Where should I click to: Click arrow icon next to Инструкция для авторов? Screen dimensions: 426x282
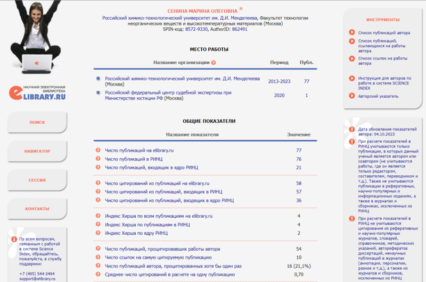352,78
